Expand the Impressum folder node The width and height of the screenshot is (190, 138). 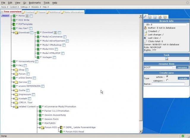tap(14, 94)
